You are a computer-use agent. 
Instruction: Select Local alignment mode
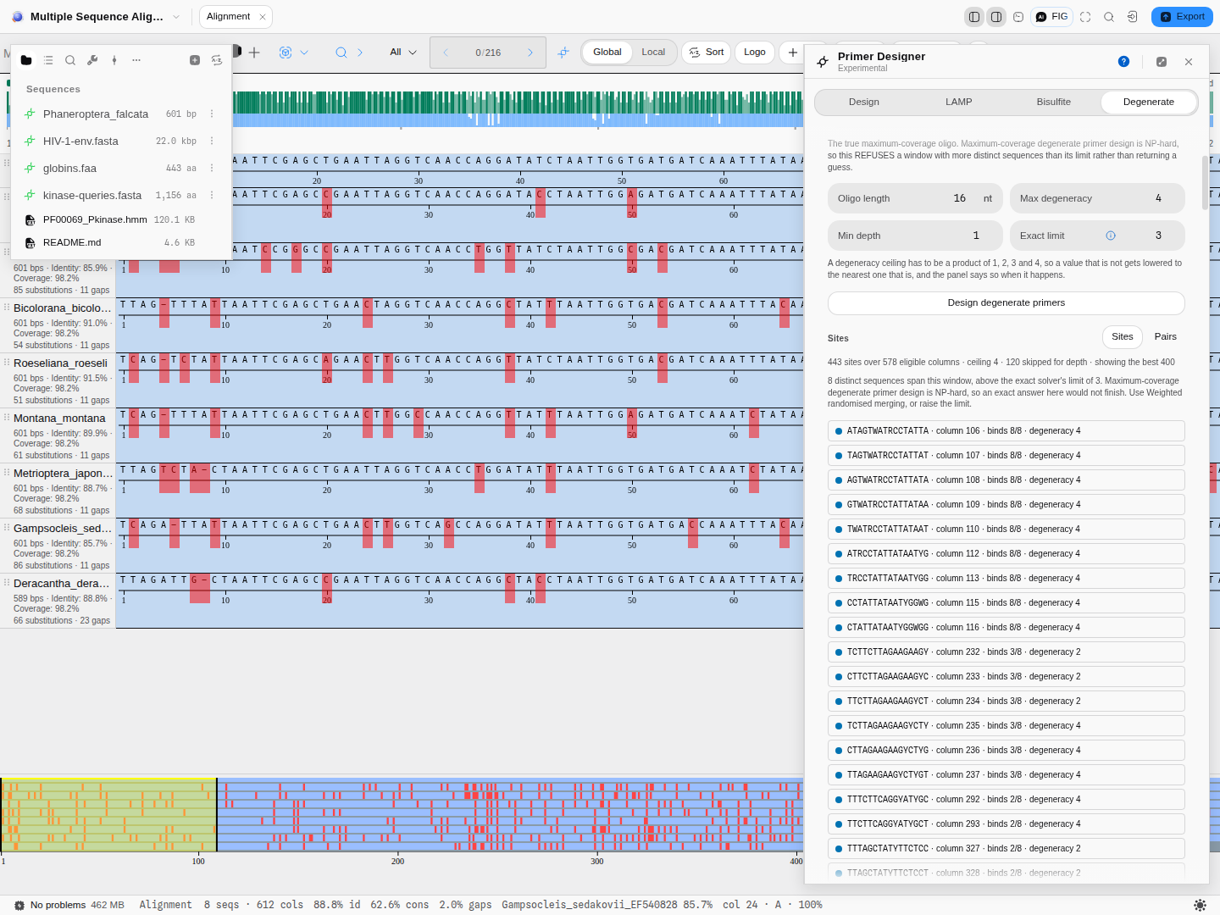point(653,53)
